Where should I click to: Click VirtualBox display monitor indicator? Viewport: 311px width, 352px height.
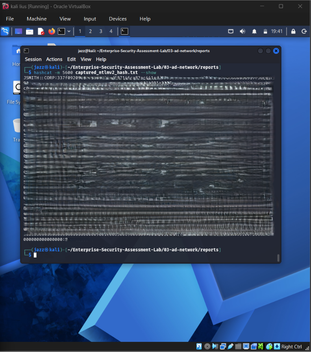tap(246, 346)
